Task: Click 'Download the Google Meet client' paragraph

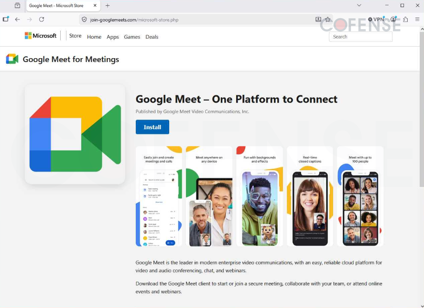Action: coord(259,287)
